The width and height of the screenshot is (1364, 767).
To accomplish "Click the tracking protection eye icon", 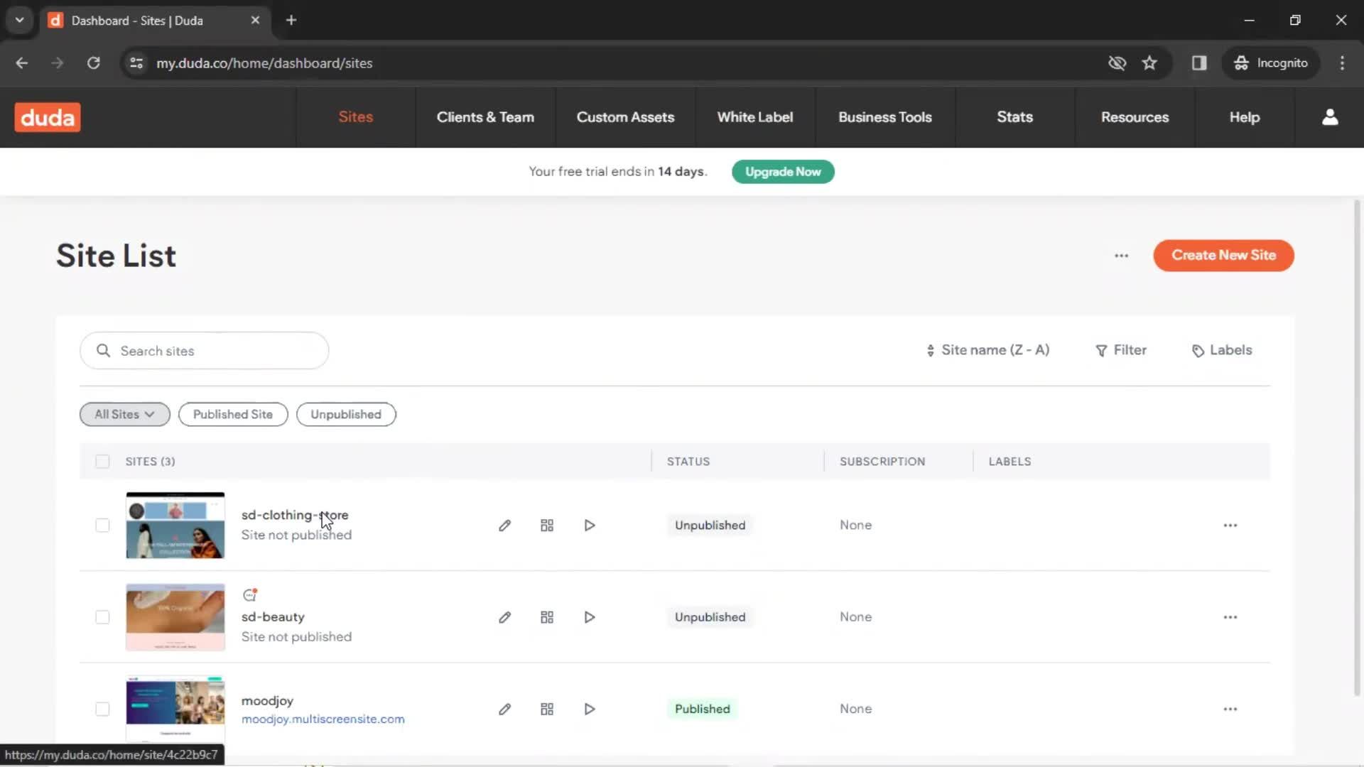I will 1117,63.
